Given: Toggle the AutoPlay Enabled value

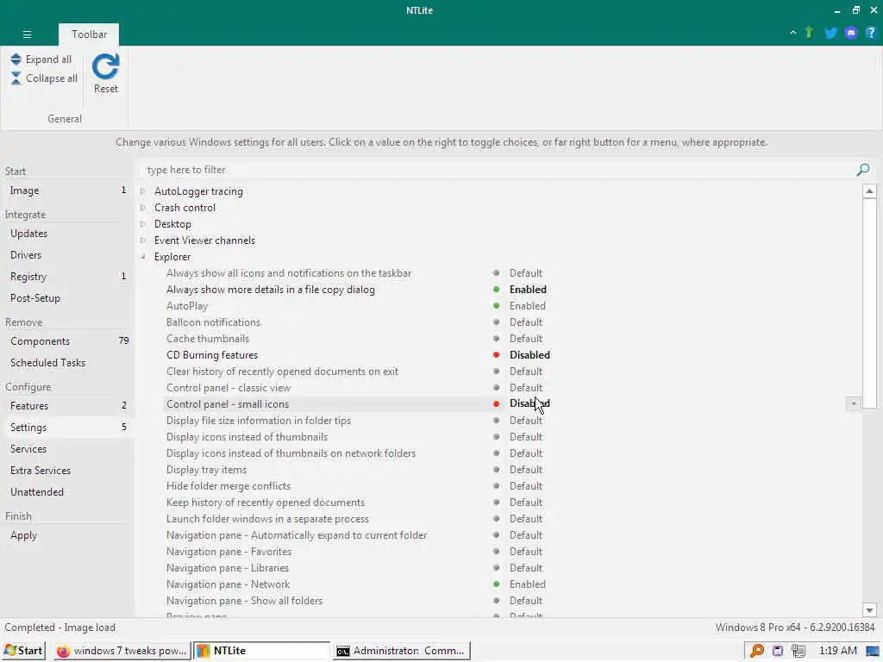Looking at the screenshot, I should tap(527, 306).
